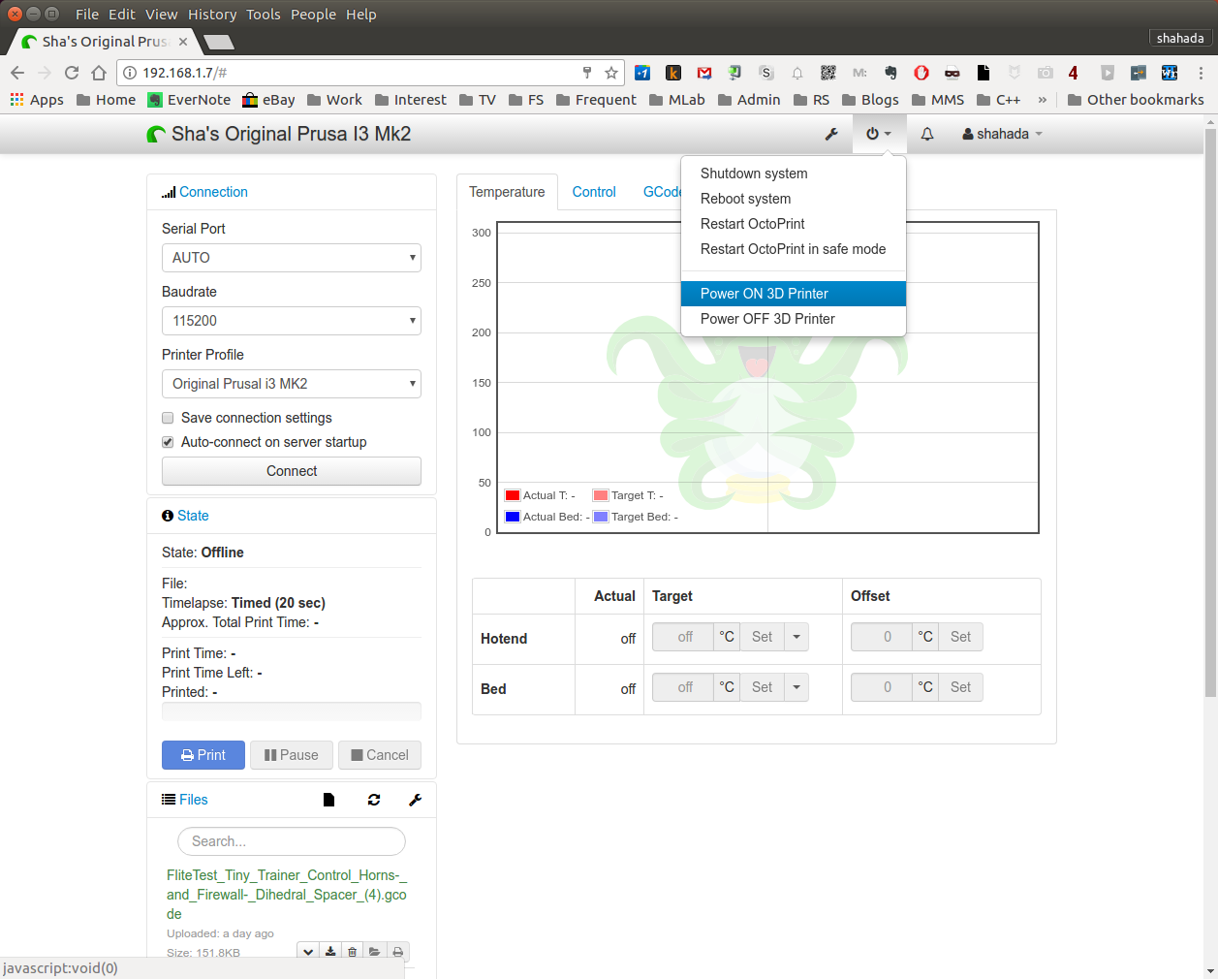The width and height of the screenshot is (1218, 979).
Task: Click the Actual T red legend swatch
Action: click(513, 495)
